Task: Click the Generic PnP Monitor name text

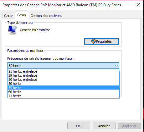Action: tap(35, 30)
